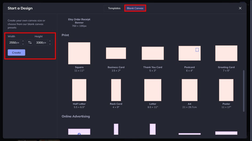Decrease width value with down arrow

[23, 44]
